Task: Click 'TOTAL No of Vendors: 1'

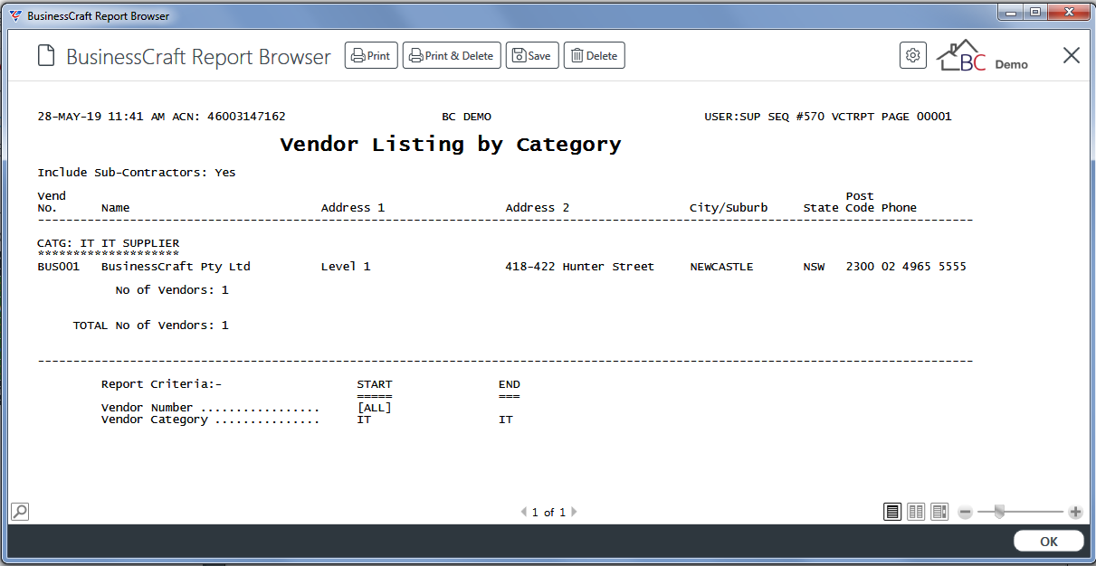Action: click(x=151, y=325)
